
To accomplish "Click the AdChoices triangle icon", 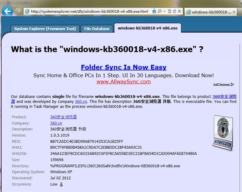I will click(x=232, y=85).
